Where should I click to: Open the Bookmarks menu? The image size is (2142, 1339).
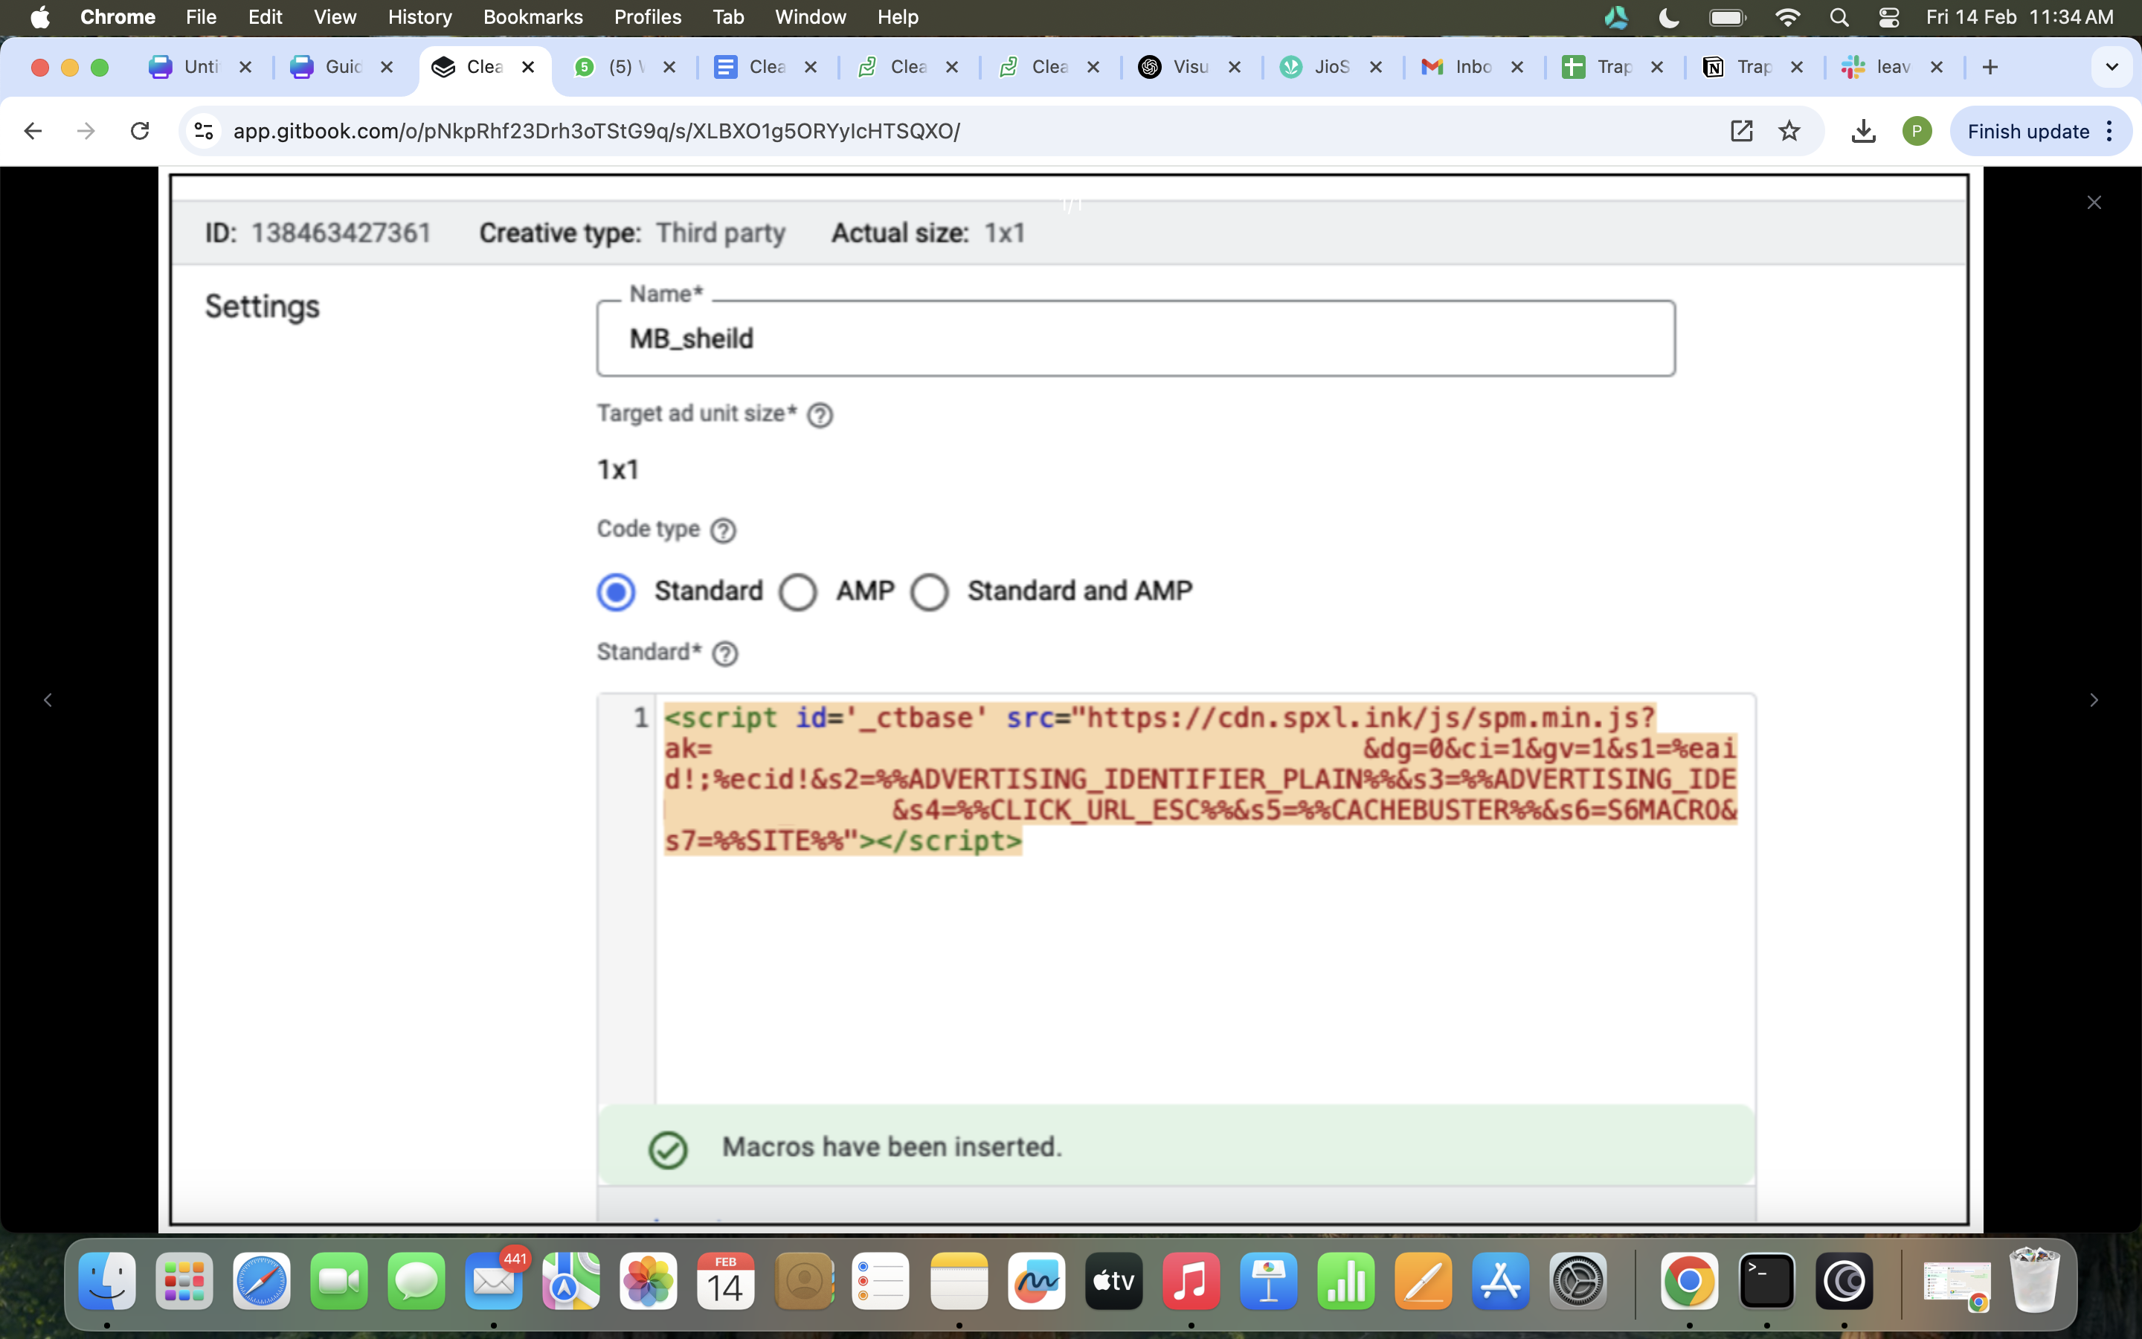[x=533, y=17]
